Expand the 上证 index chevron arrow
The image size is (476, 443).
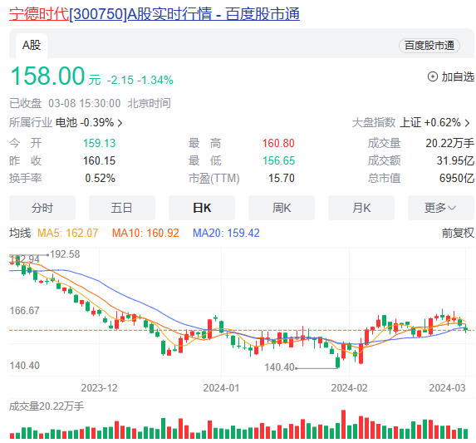(467, 123)
